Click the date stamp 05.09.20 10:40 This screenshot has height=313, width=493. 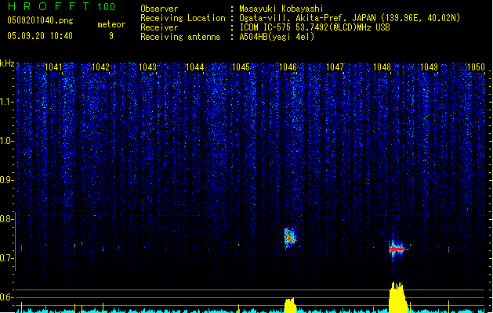point(40,36)
